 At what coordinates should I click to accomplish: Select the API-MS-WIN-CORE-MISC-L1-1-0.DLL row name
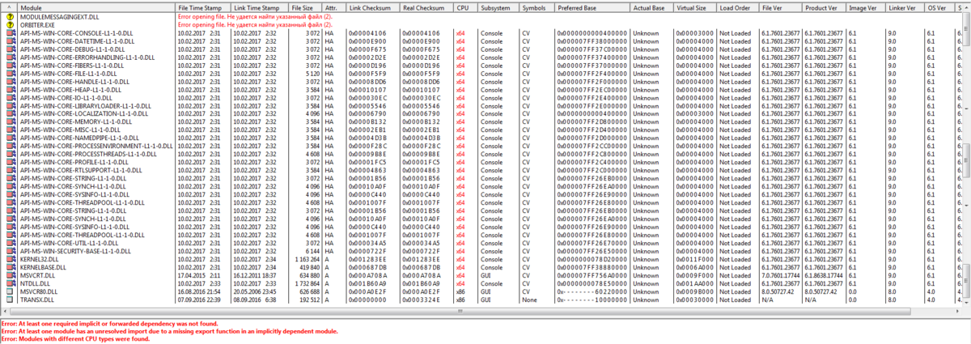[70, 130]
